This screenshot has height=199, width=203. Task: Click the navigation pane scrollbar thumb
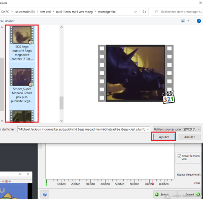[2, 84]
